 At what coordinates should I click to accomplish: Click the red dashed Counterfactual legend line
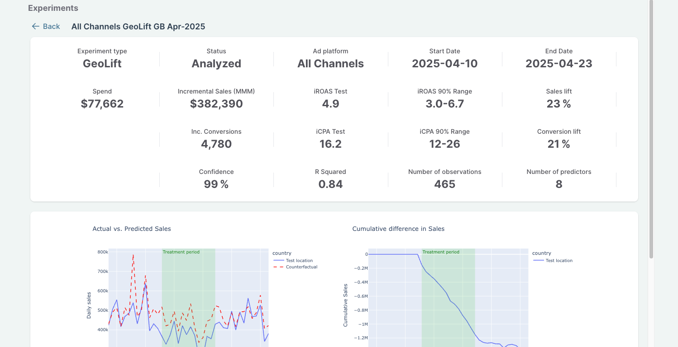pos(278,267)
